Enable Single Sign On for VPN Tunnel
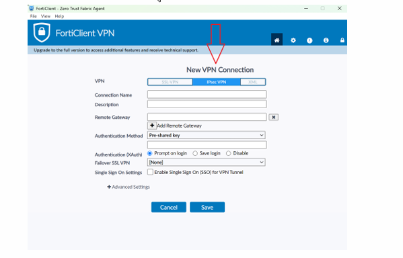The image size is (403, 258). [150, 172]
